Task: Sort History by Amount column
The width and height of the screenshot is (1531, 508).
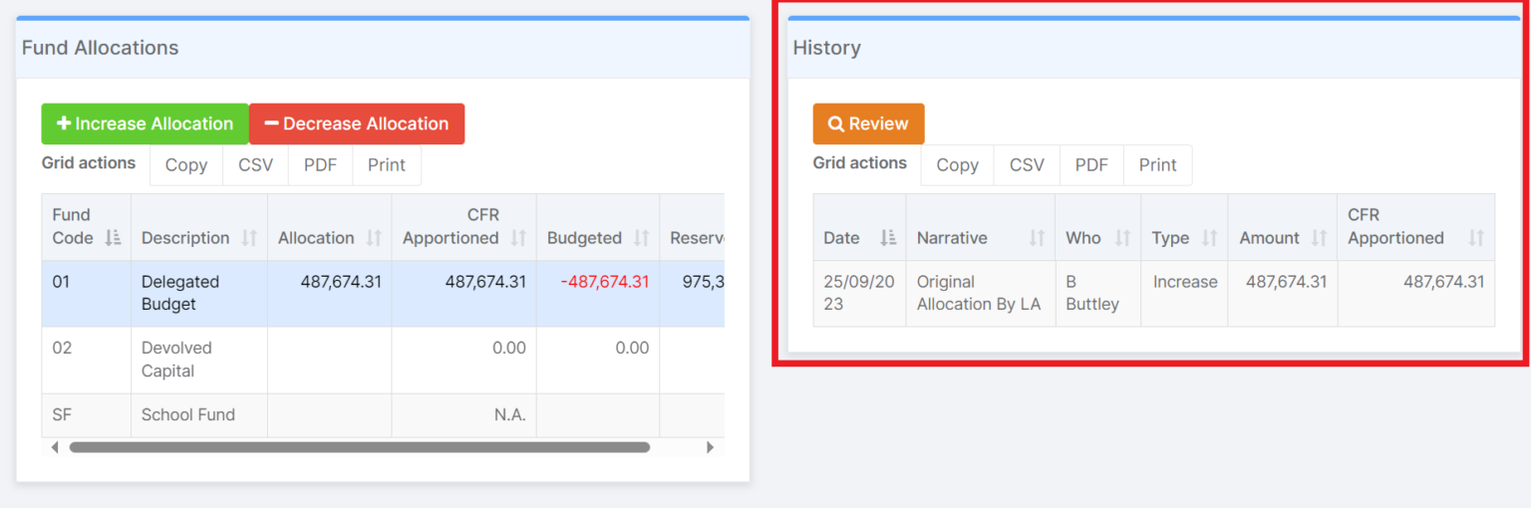Action: [1319, 238]
